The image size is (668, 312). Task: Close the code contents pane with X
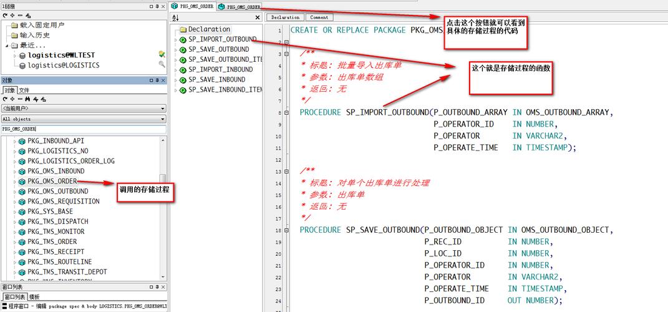click(x=258, y=18)
